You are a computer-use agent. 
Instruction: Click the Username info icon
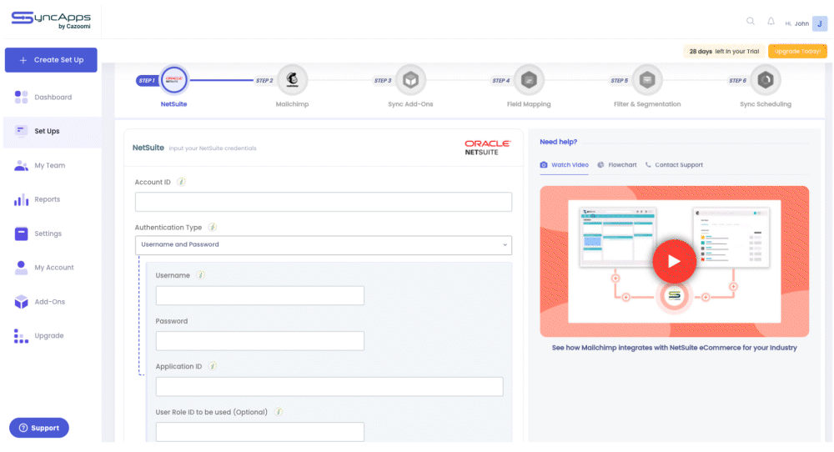[x=200, y=275]
